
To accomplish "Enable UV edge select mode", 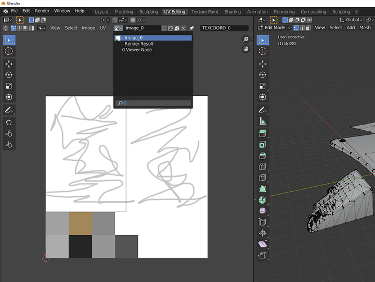I will click(20, 28).
